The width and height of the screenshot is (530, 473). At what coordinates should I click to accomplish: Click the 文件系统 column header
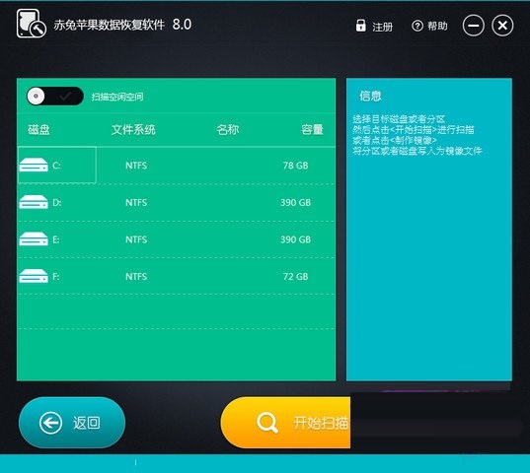(133, 129)
